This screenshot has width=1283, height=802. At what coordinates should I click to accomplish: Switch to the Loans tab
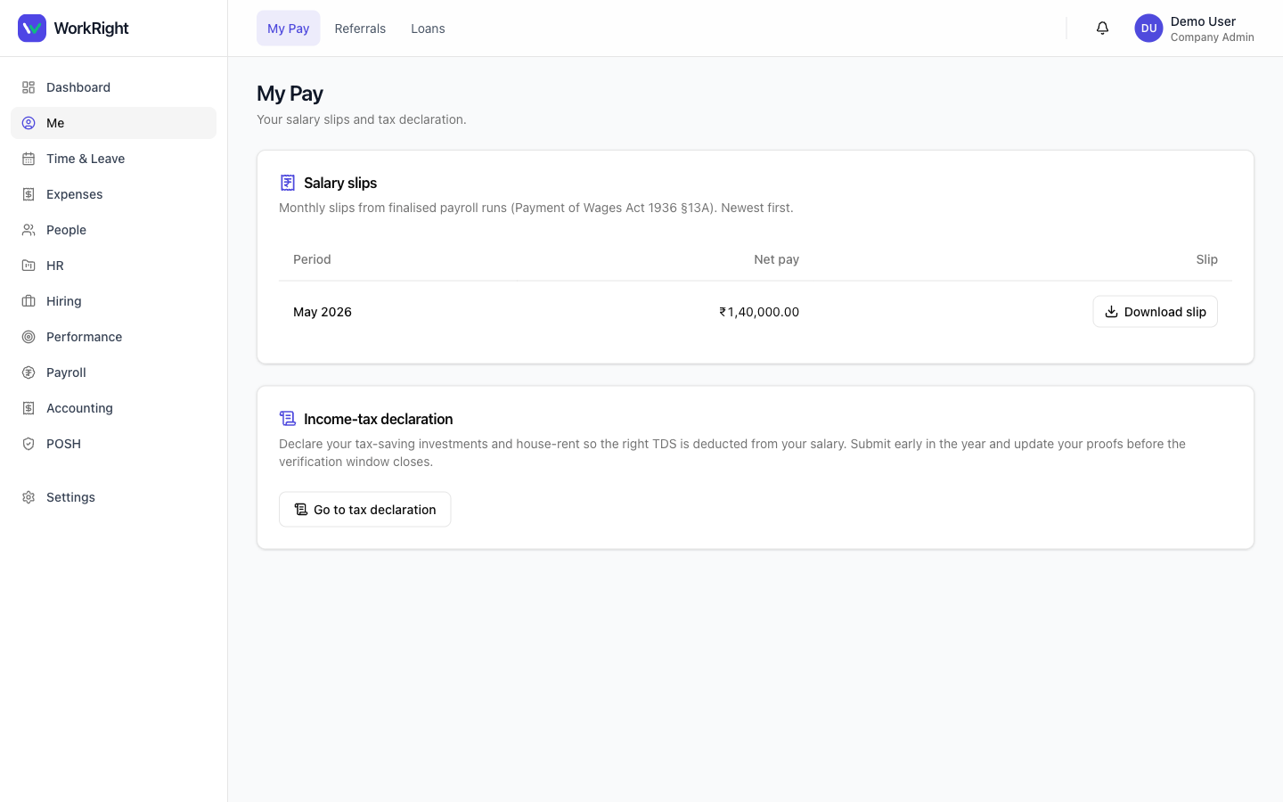tap(428, 29)
